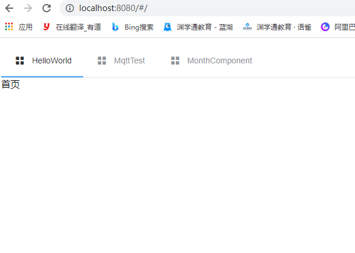Click the browser forward arrow
This screenshot has height=253, width=355.
pos(28,8)
